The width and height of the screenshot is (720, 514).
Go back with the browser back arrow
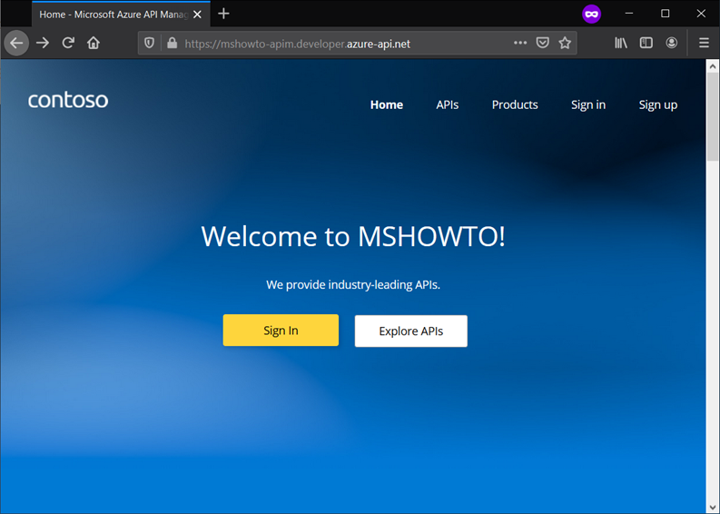pyautogui.click(x=16, y=44)
